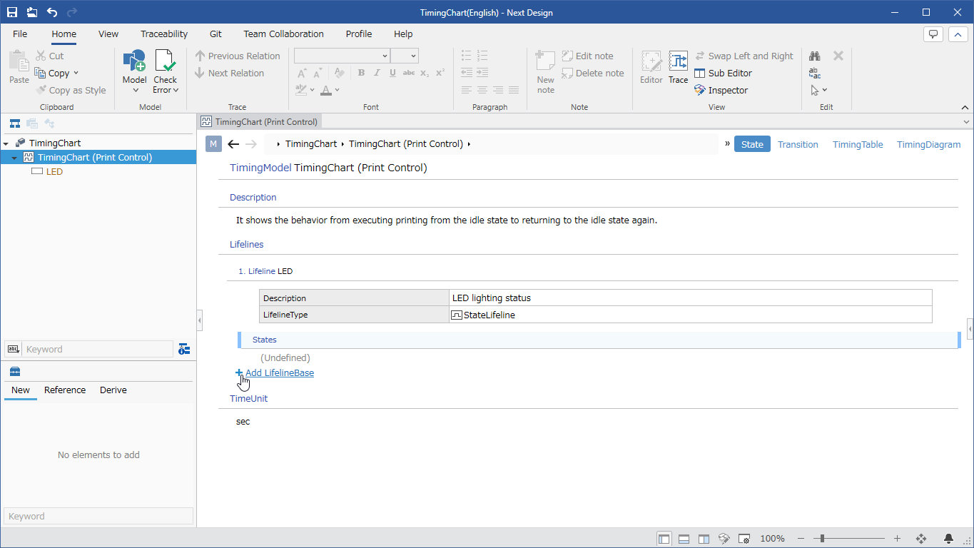Click the zoom out minus button
This screenshot has width=974, height=548.
[801, 539]
